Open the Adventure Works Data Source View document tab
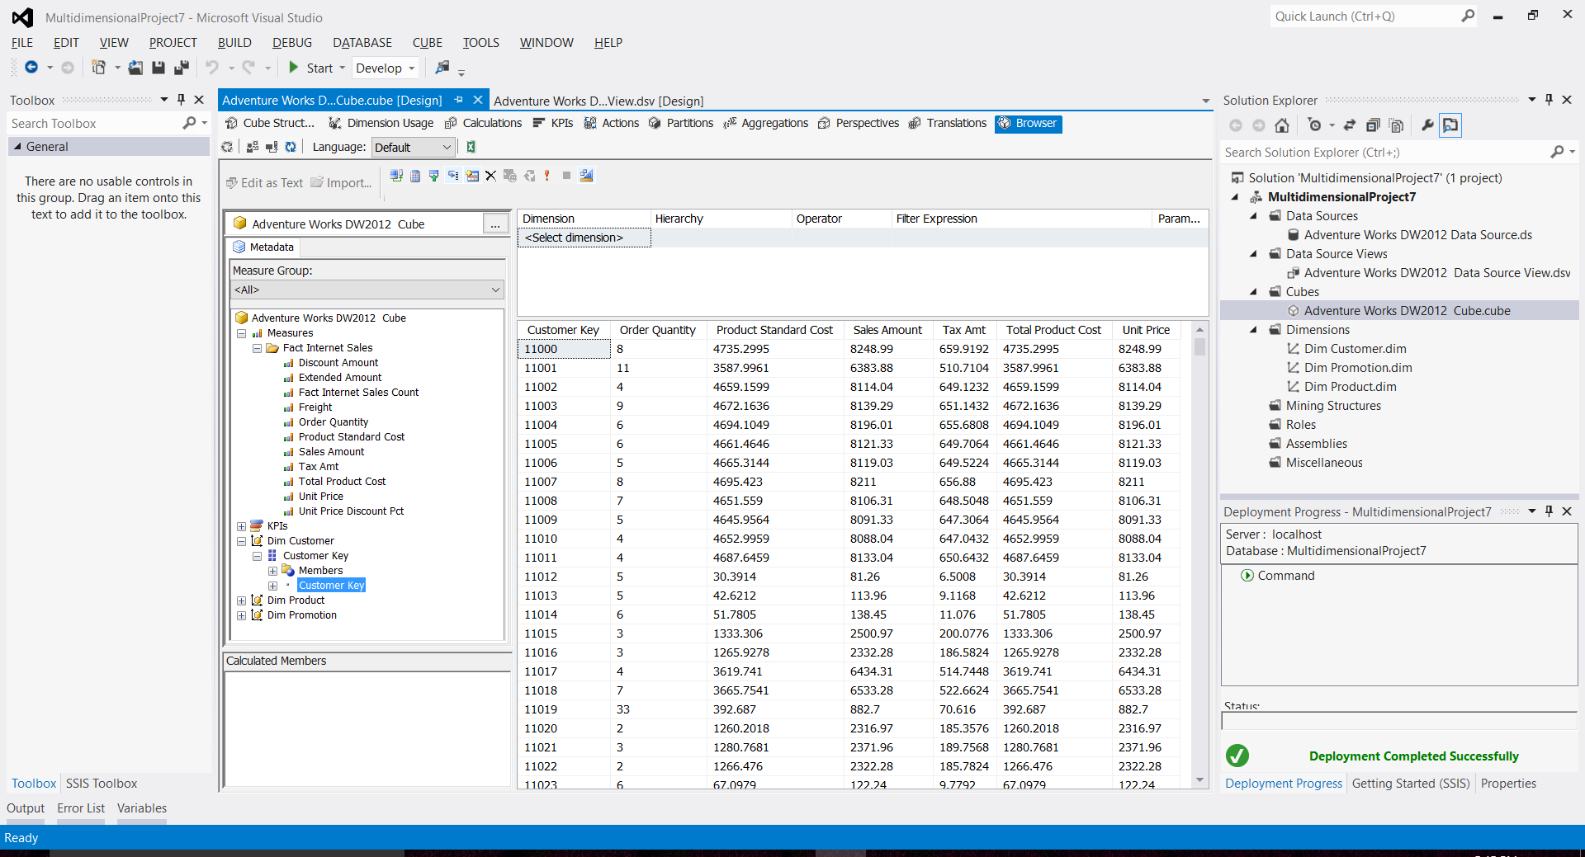The height and width of the screenshot is (857, 1585). [599, 101]
